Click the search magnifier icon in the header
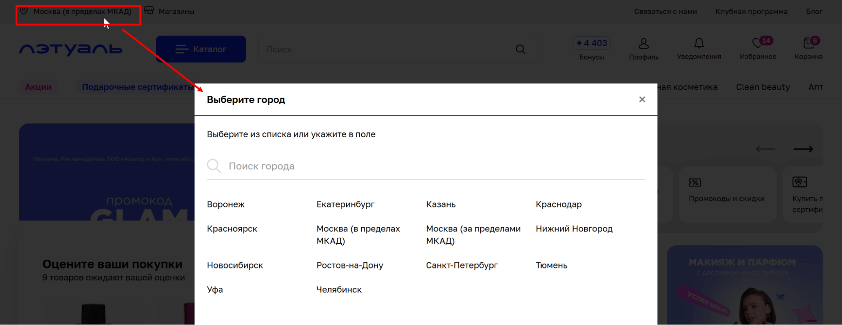 click(x=521, y=49)
